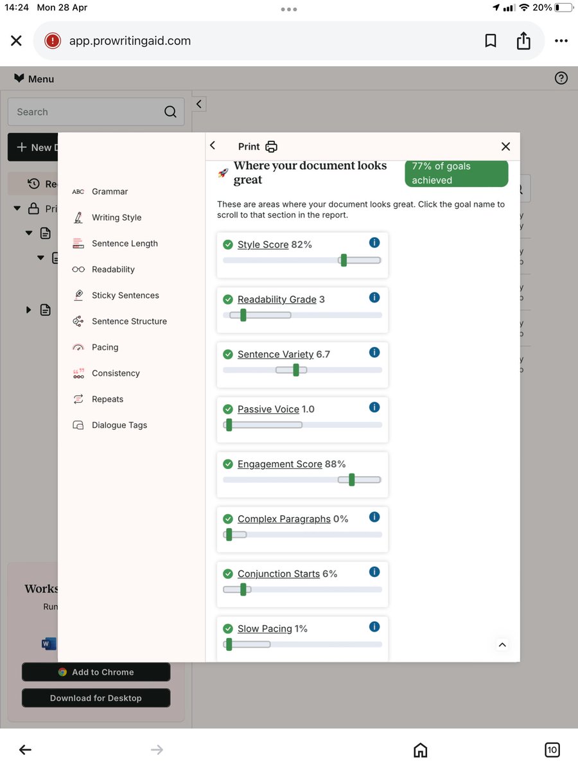Screen dimensions: 578x771
Task: Open the browser three-dot menu
Action: (561, 41)
